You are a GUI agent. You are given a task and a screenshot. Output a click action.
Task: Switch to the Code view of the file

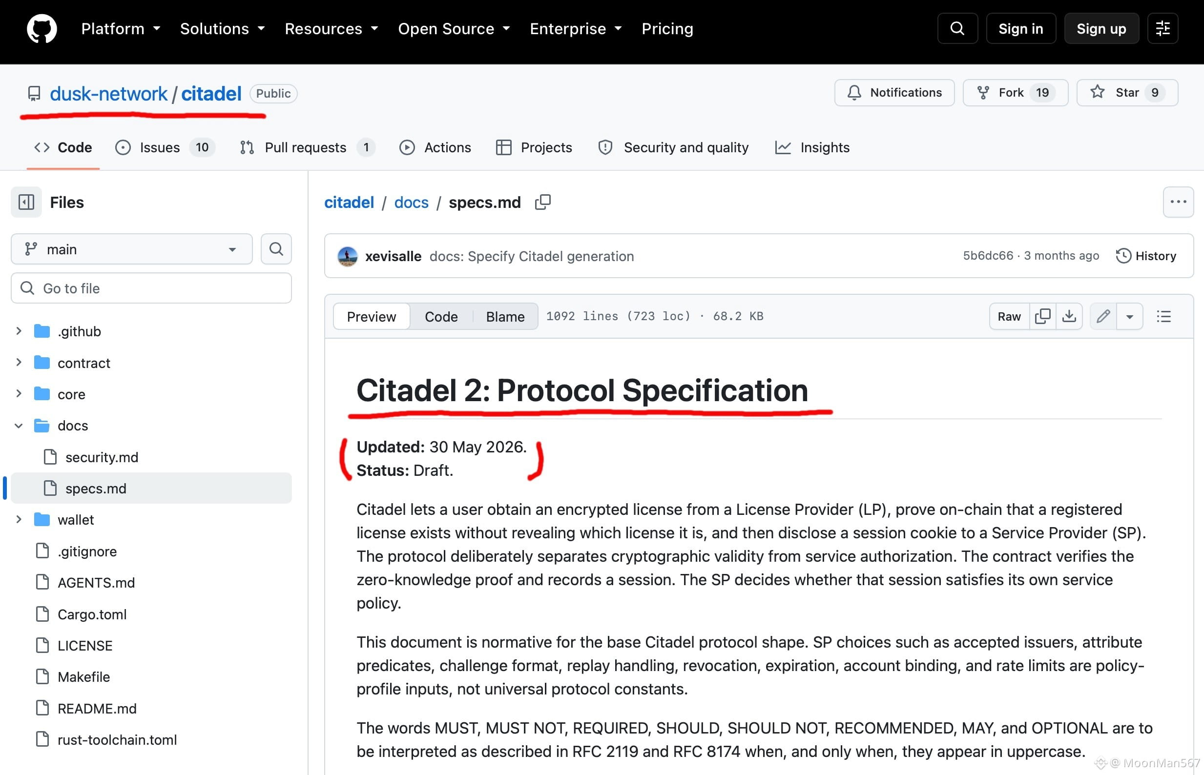pos(441,317)
